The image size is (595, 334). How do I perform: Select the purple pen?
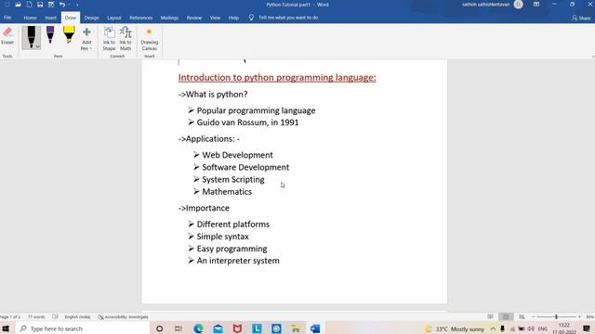[x=50, y=35]
